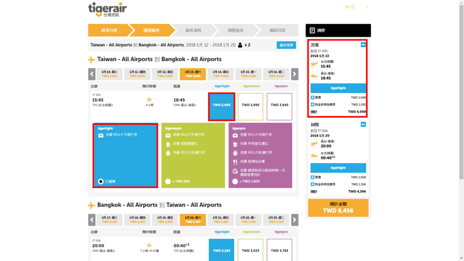Click the hand baggage icon in tigersmart card
Screen dimensions: 464x261
(168, 135)
